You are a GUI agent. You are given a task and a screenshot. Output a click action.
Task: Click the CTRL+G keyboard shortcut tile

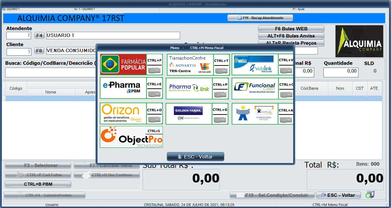coord(220,114)
